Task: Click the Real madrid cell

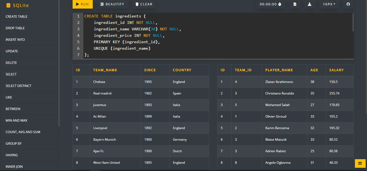Action: pyautogui.click(x=115, y=93)
